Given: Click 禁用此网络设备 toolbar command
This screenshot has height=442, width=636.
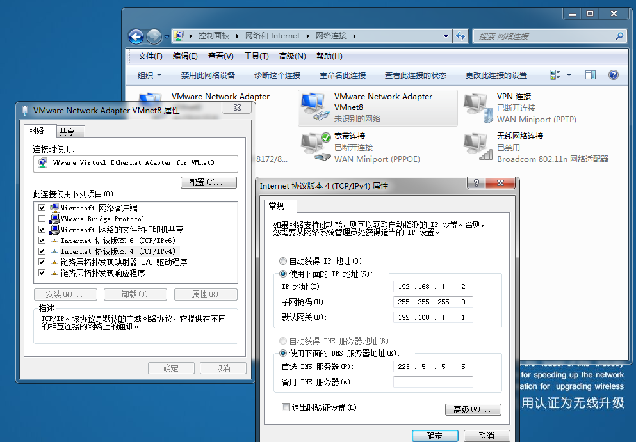Looking at the screenshot, I should 208,75.
